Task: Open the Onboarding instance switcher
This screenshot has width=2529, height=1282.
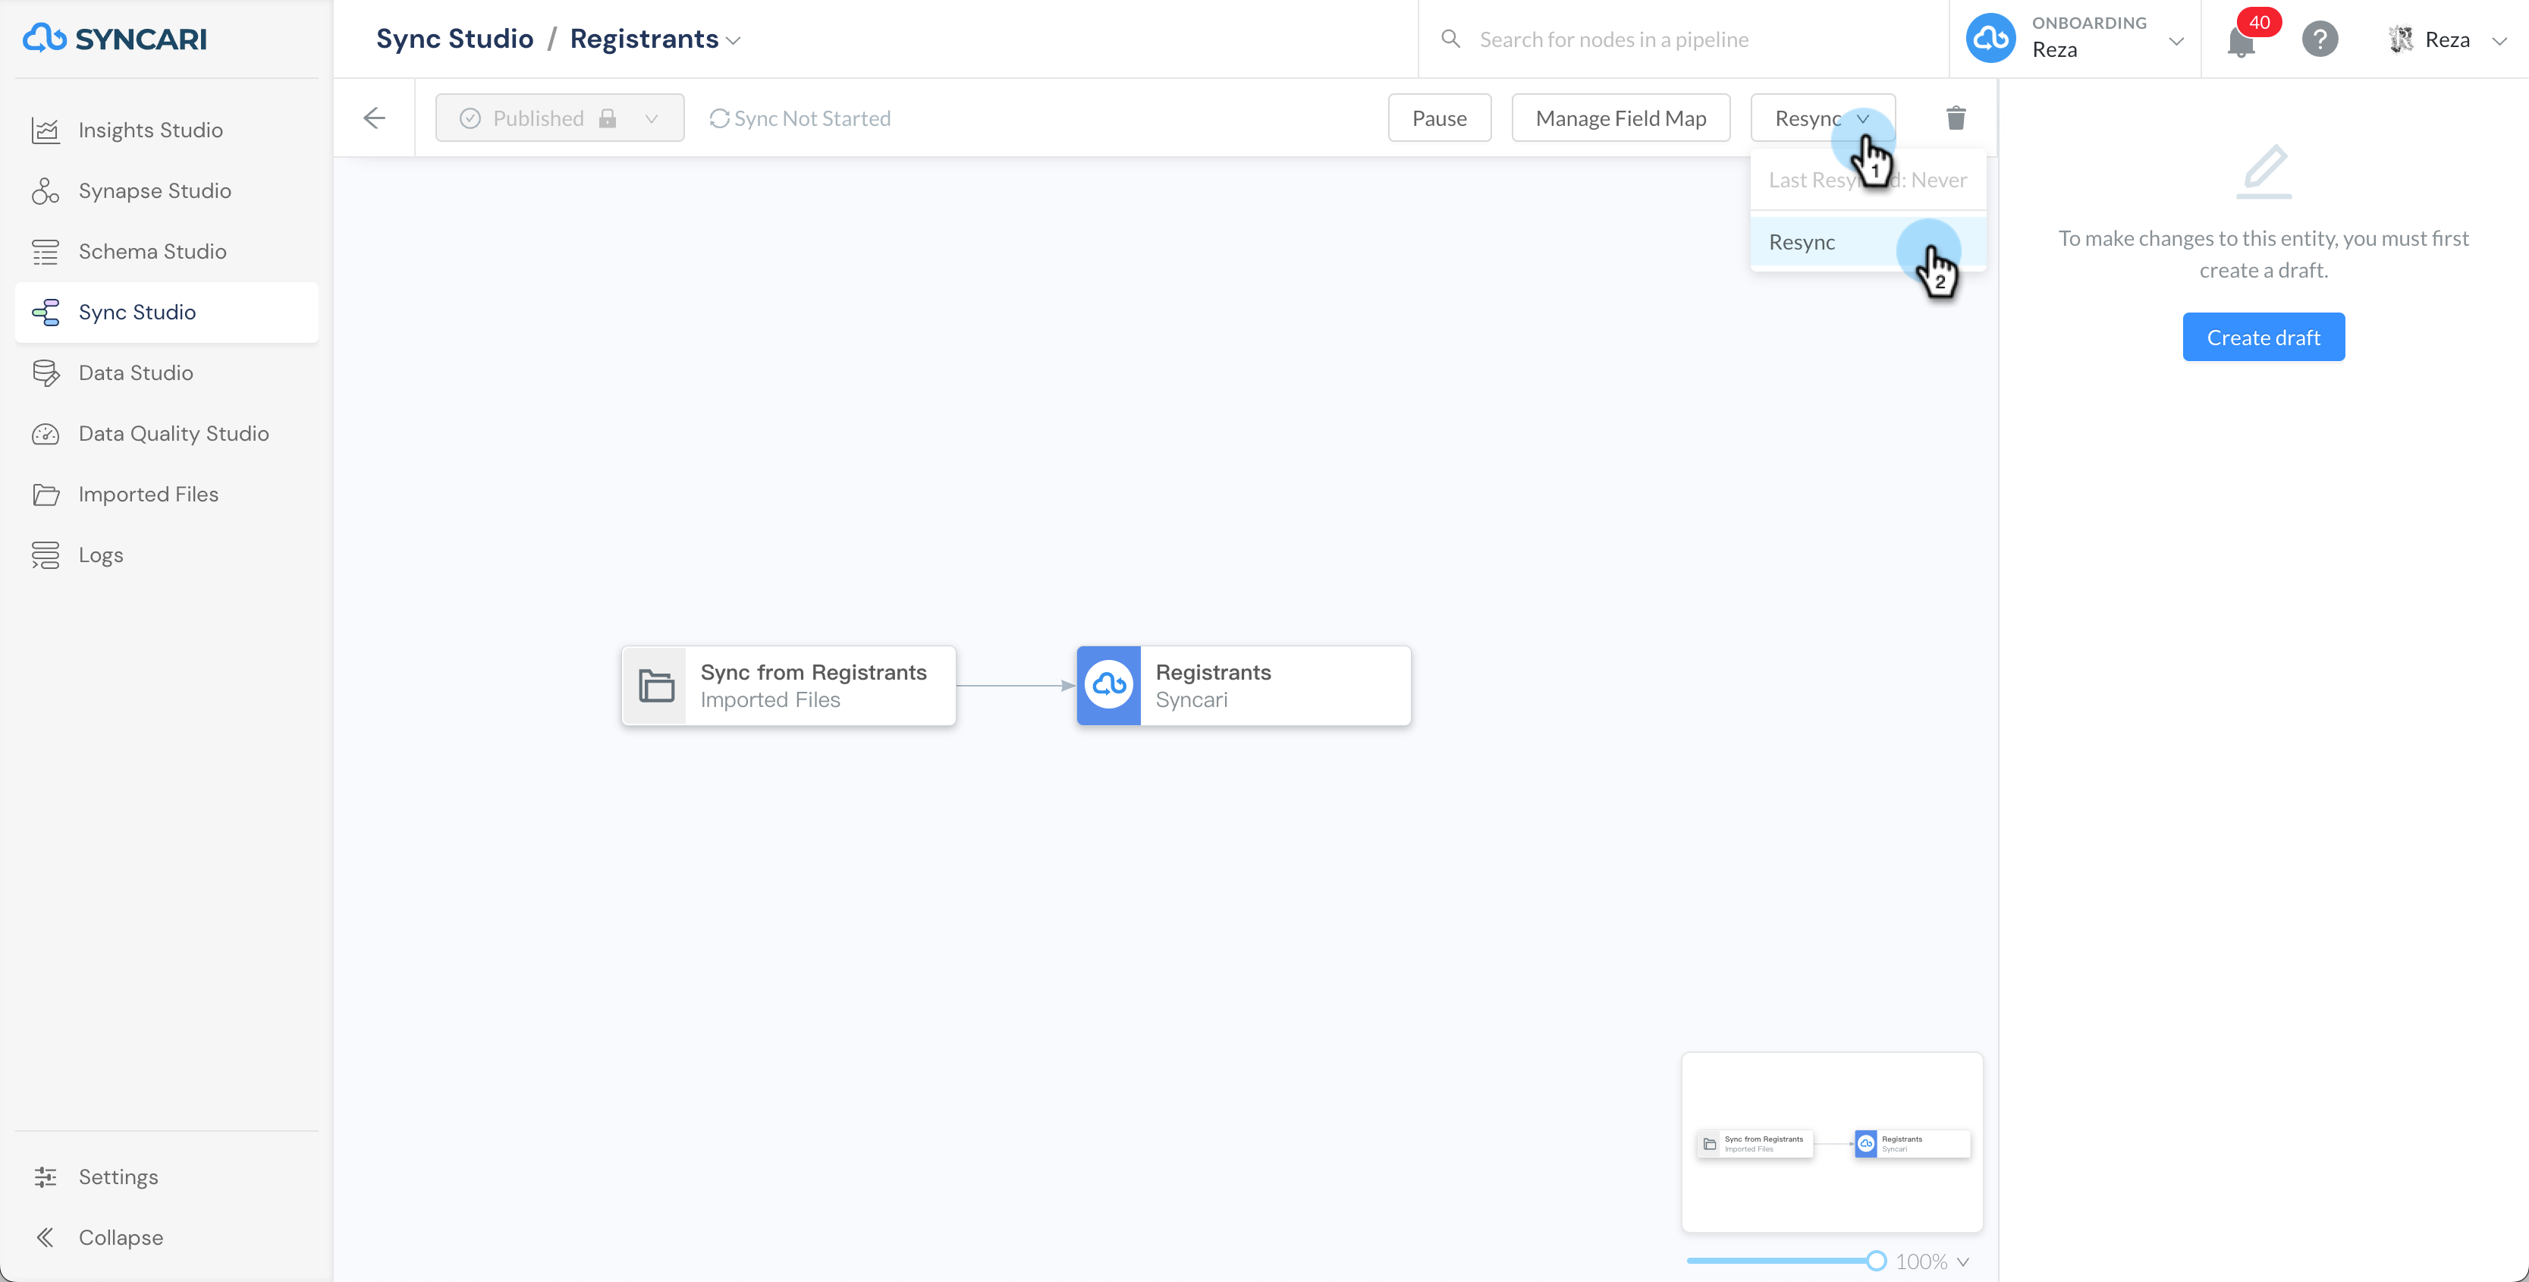Action: point(2075,38)
